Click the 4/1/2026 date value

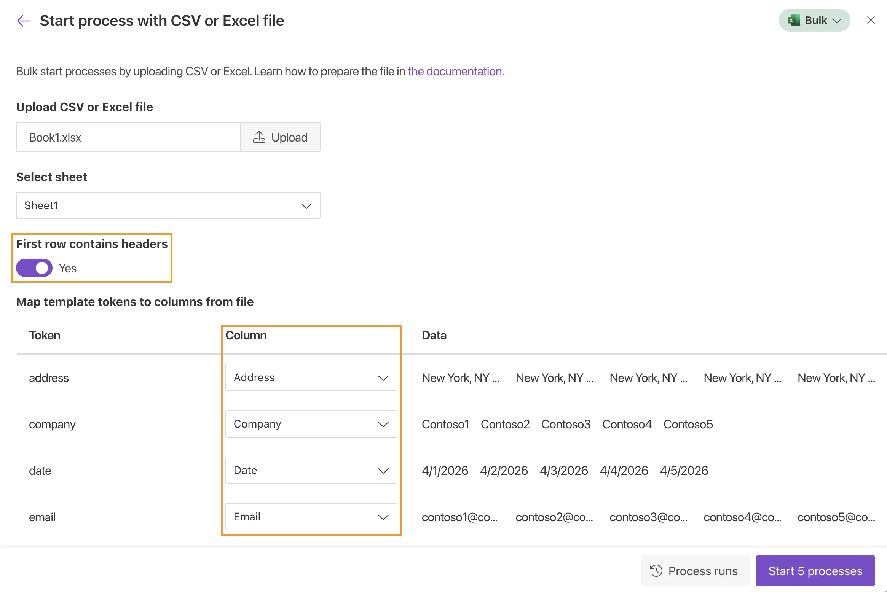point(445,471)
